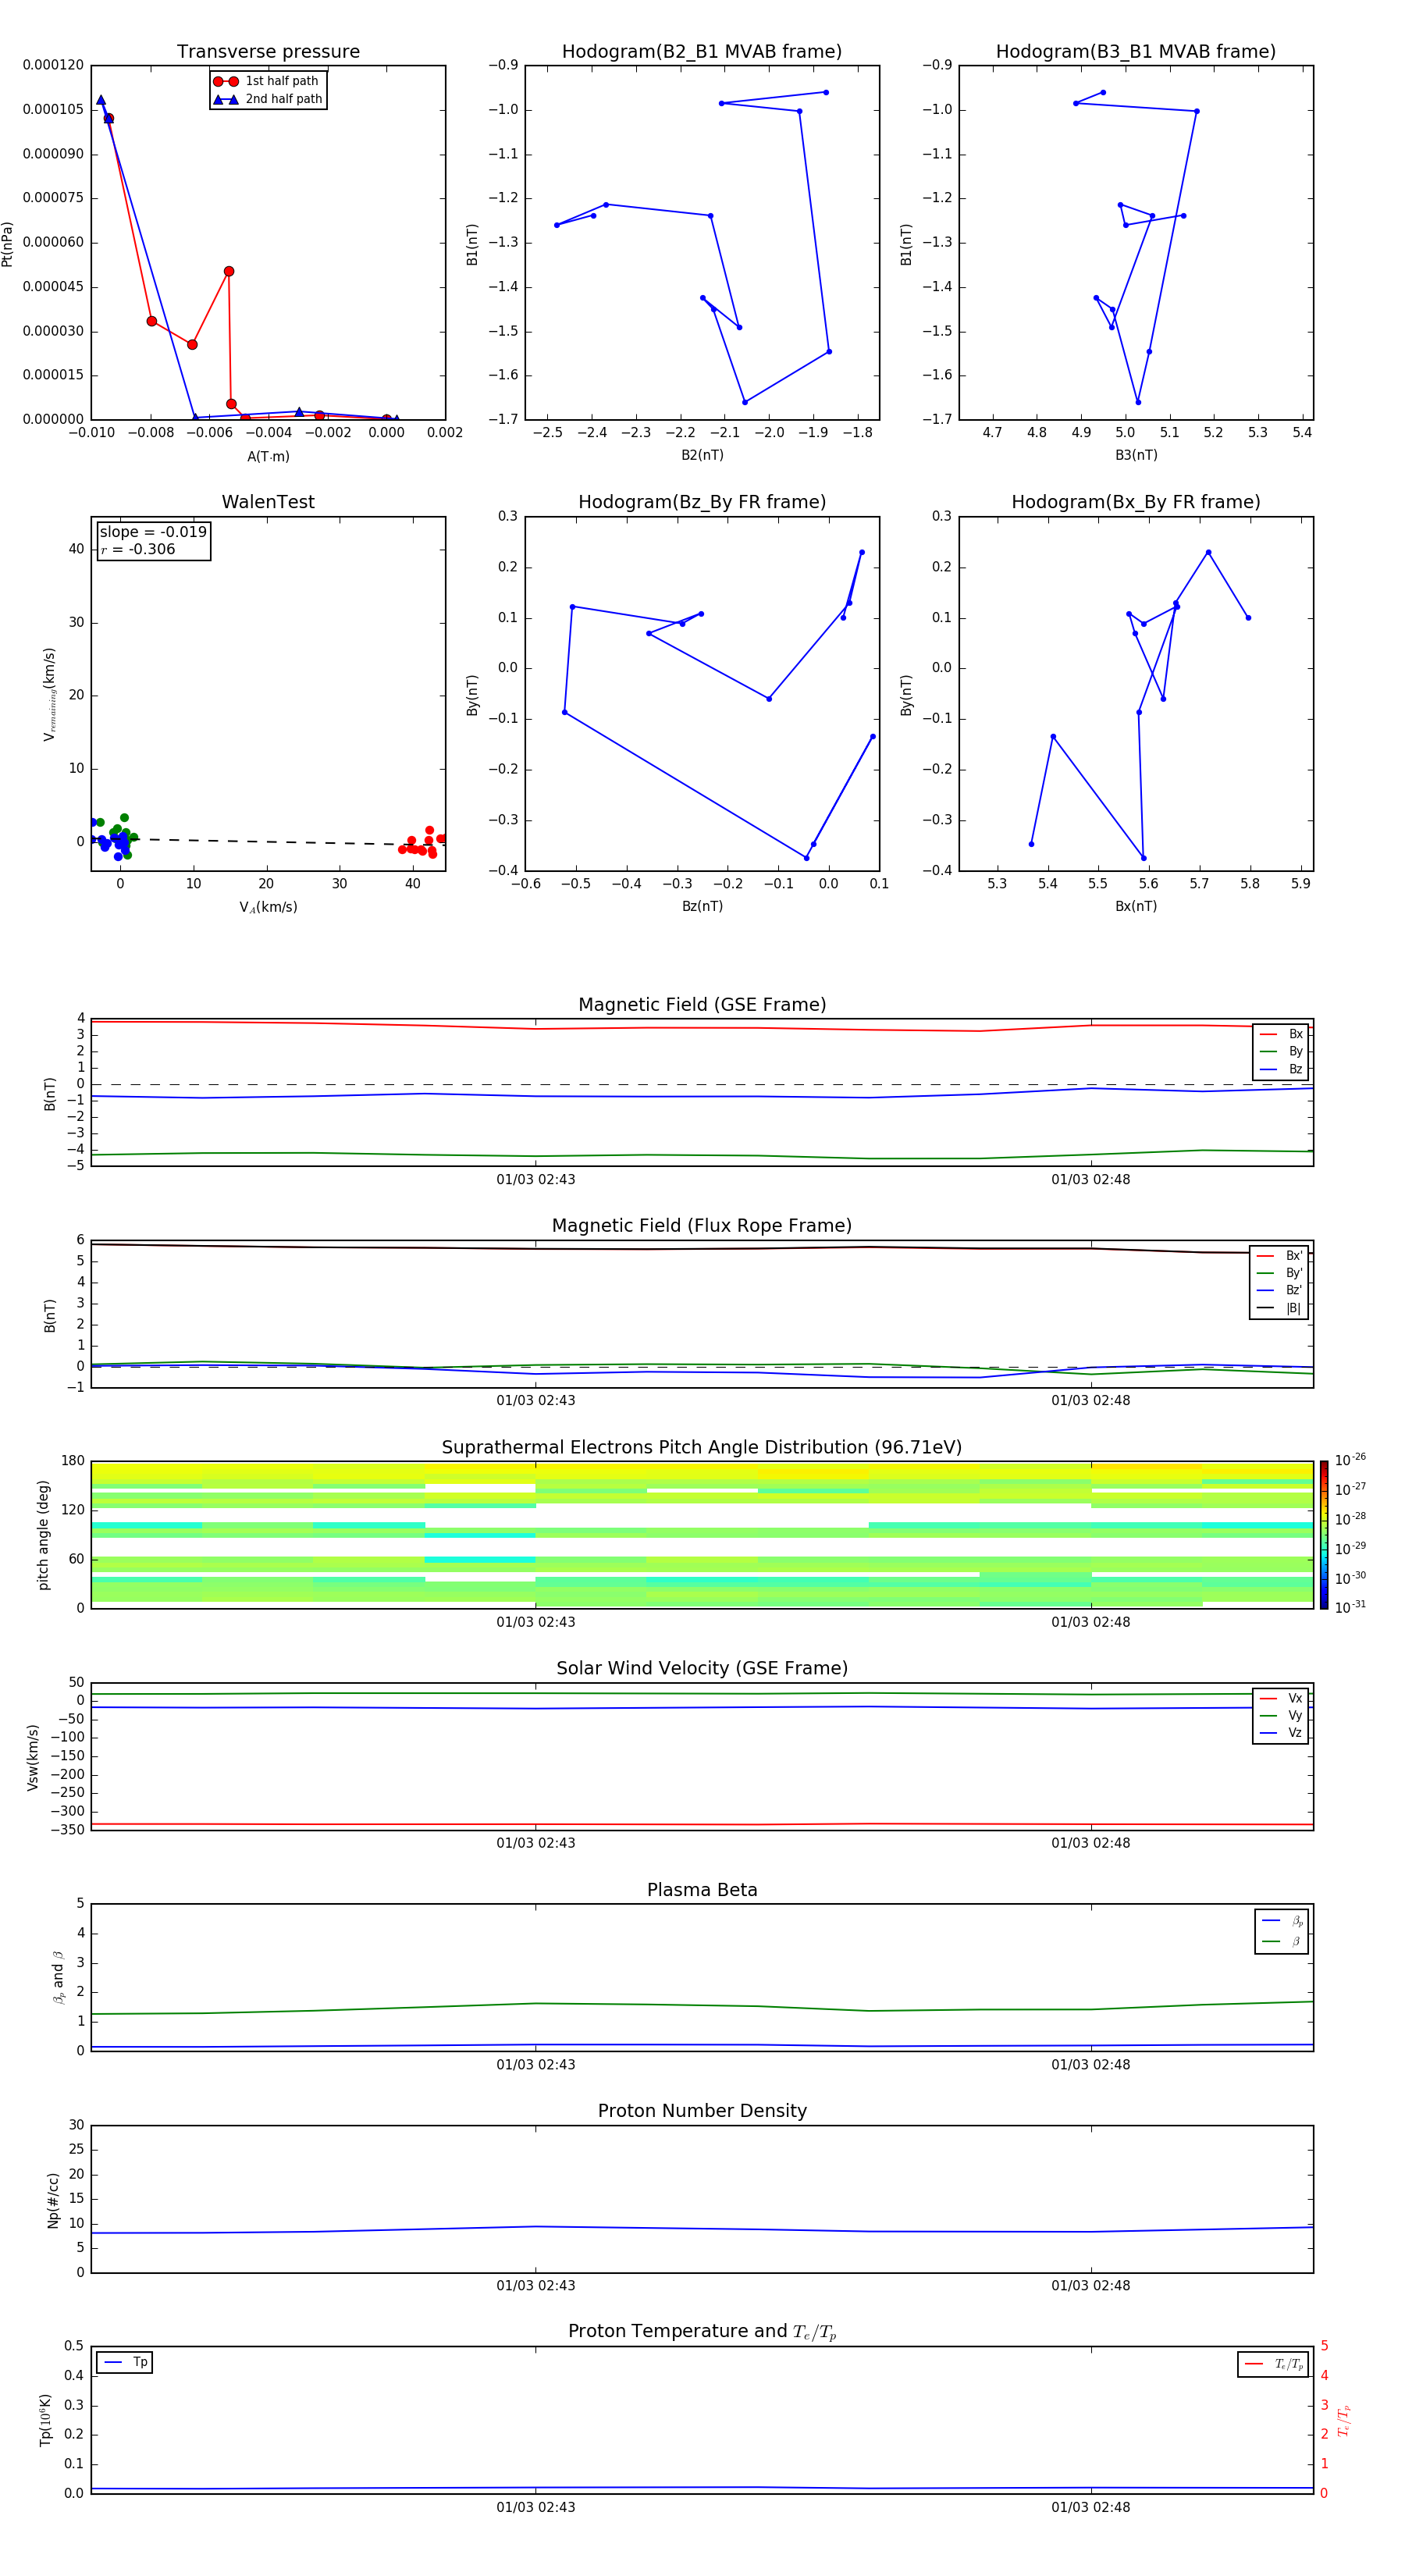The image size is (1405, 2576).
Task: Click the "WalenTest" plot title
Action: (268, 502)
